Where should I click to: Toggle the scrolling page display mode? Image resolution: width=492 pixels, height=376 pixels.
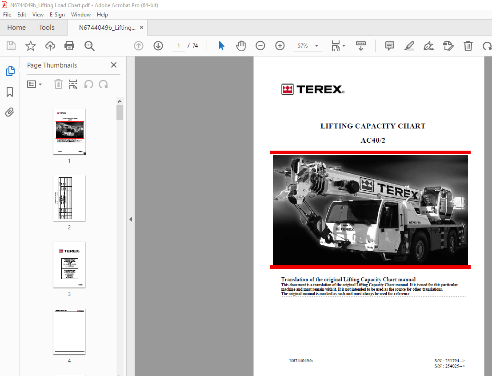click(x=360, y=46)
